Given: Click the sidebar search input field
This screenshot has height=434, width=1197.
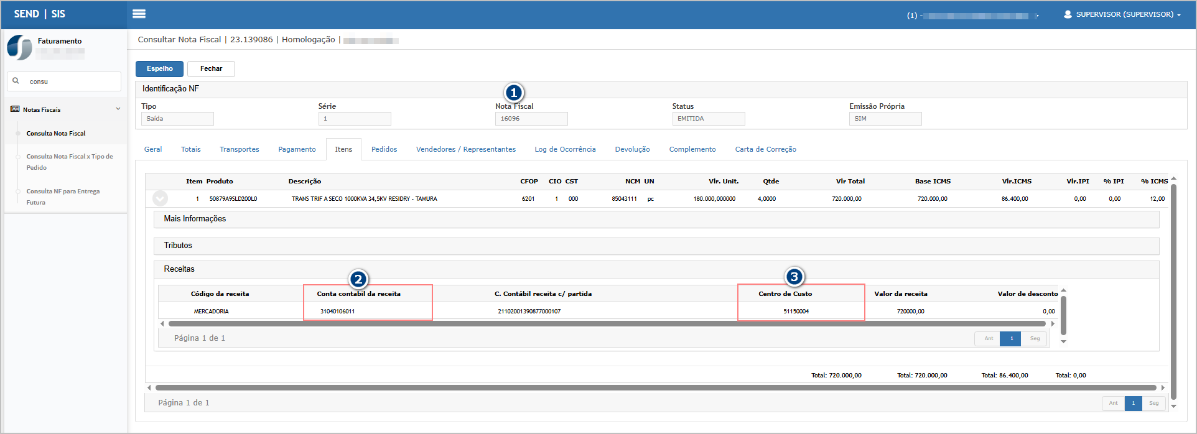Looking at the screenshot, I should pyautogui.click(x=64, y=81).
